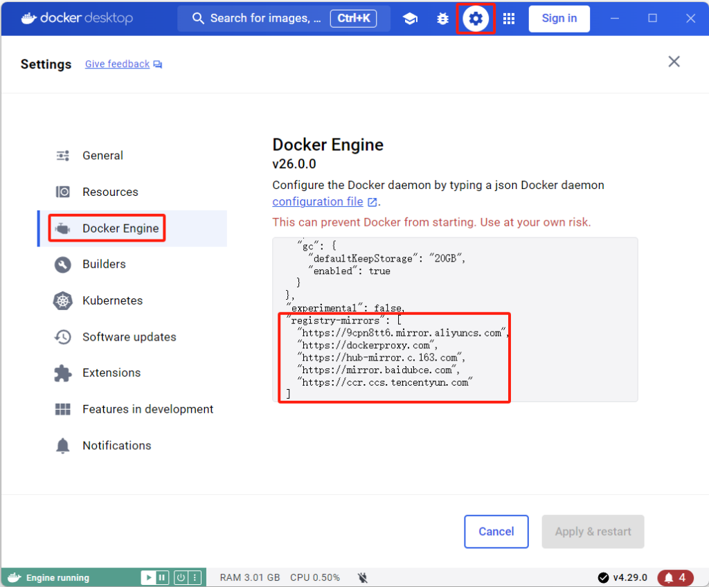The width and height of the screenshot is (709, 587).
Task: Click the external link icon beside configuration file
Action: [372, 202]
